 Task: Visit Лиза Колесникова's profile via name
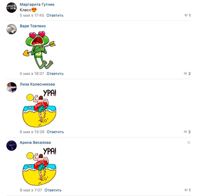[37, 84]
